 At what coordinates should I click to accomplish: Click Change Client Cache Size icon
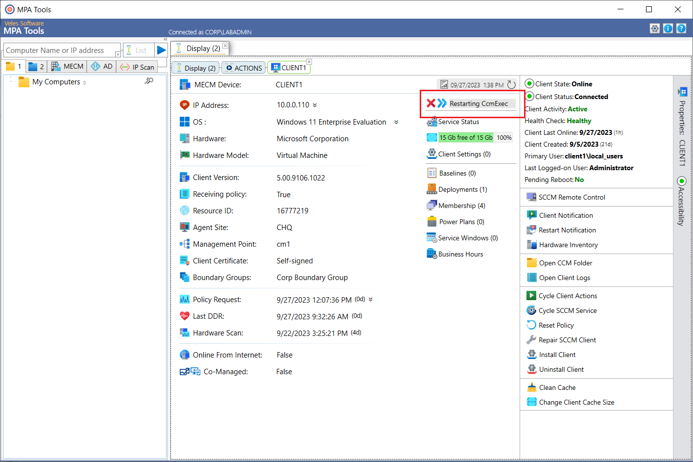point(531,402)
